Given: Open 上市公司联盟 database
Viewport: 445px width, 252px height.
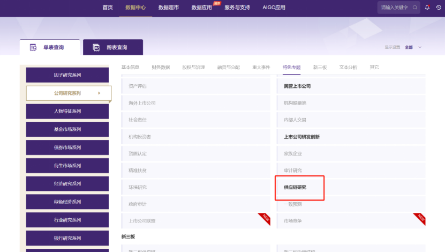Looking at the screenshot, I should pos(196,221).
